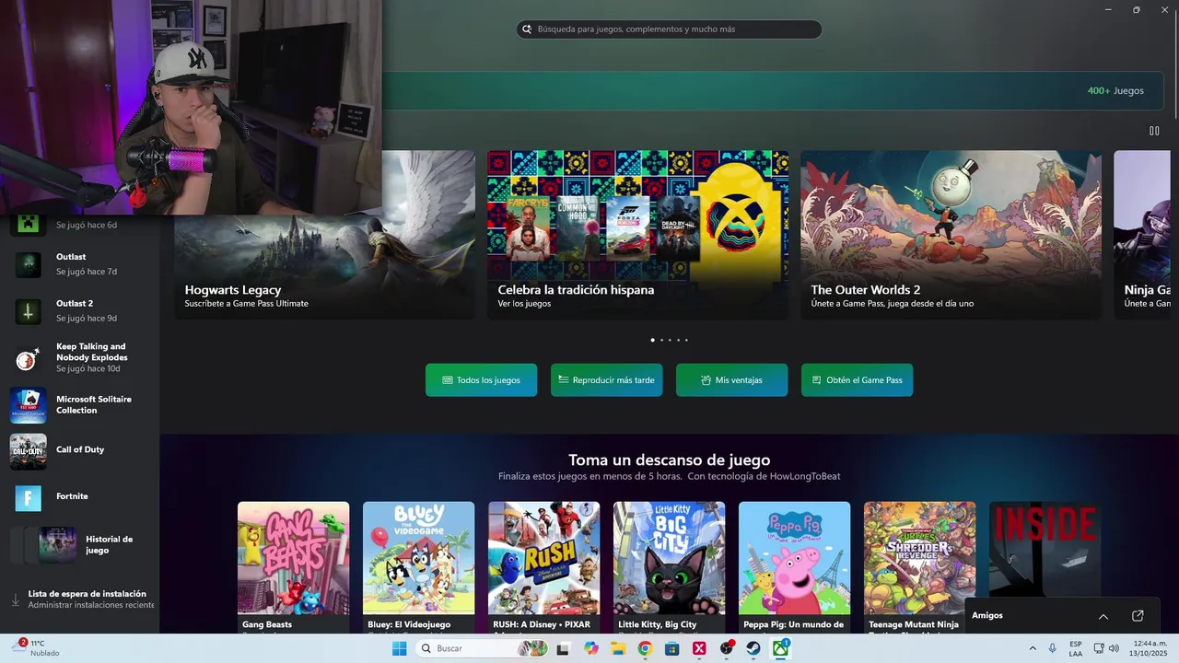
Task: Open Microsoft Store from the taskbar
Action: click(672, 648)
